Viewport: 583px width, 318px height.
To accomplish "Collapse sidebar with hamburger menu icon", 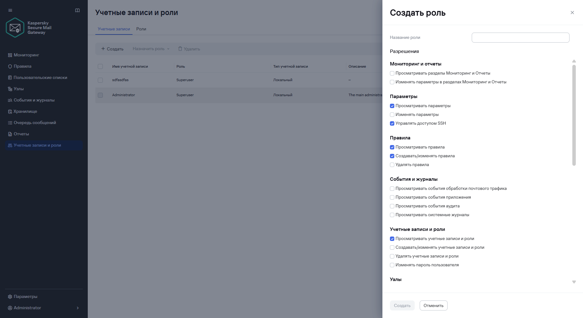I will tap(10, 10).
